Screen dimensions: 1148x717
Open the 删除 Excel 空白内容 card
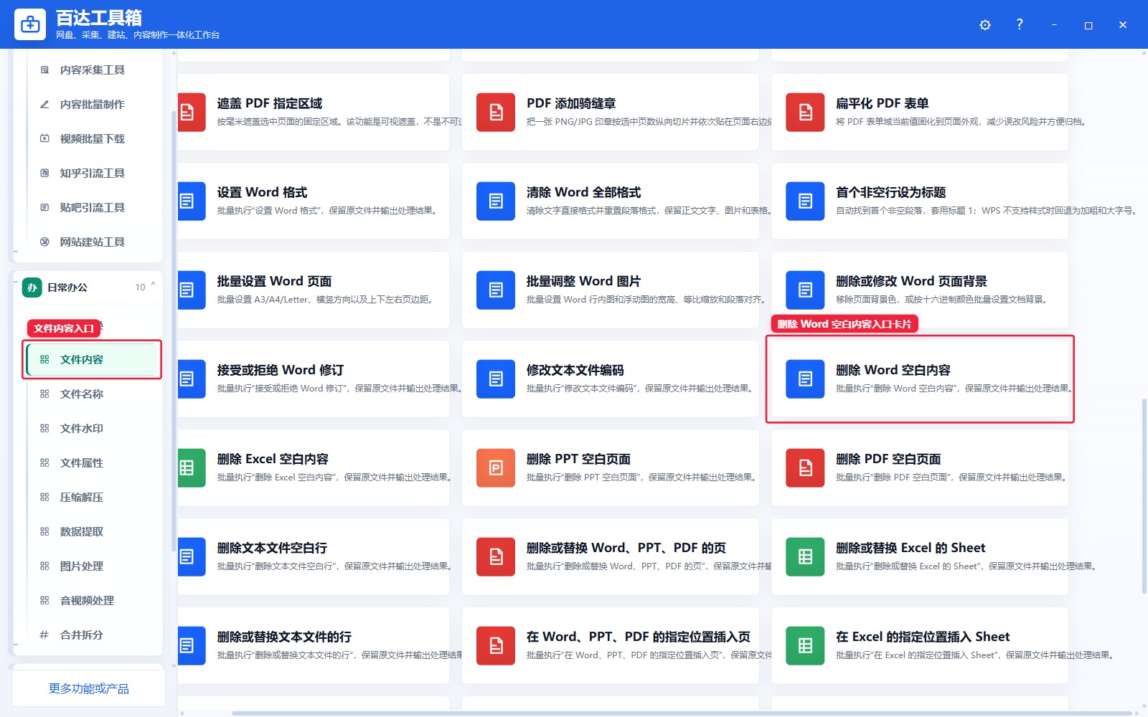[x=314, y=467]
